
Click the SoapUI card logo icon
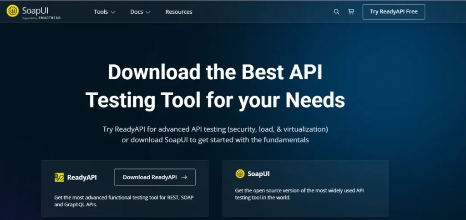(240, 174)
